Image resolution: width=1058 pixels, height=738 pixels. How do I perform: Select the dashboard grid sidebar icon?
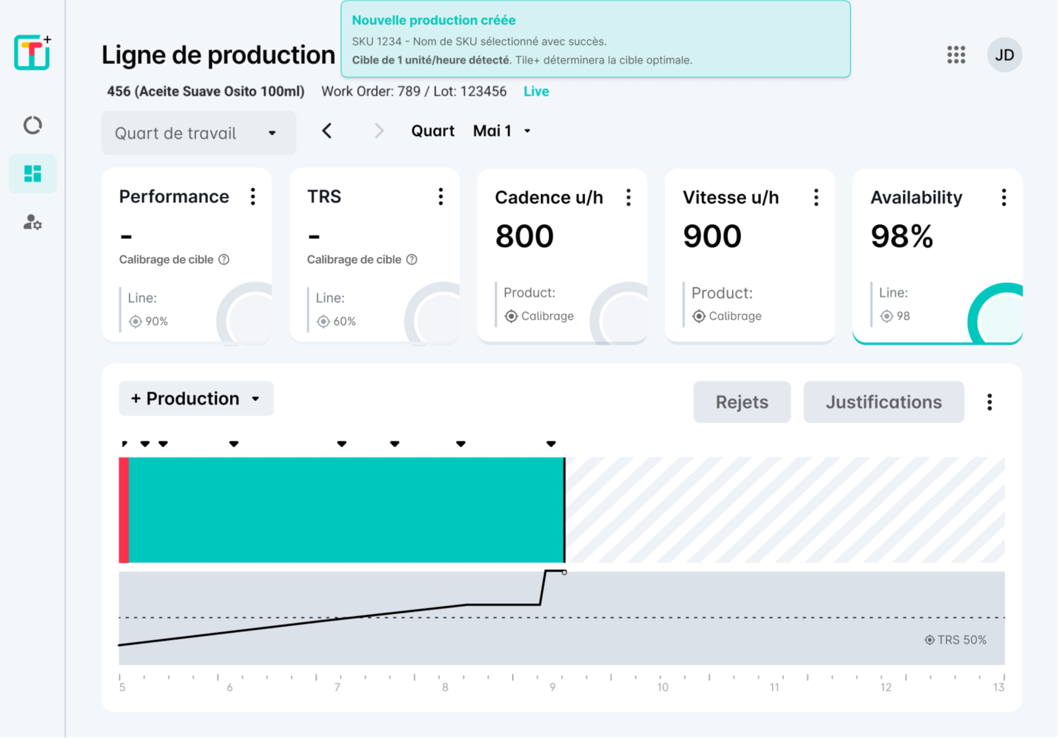point(32,174)
